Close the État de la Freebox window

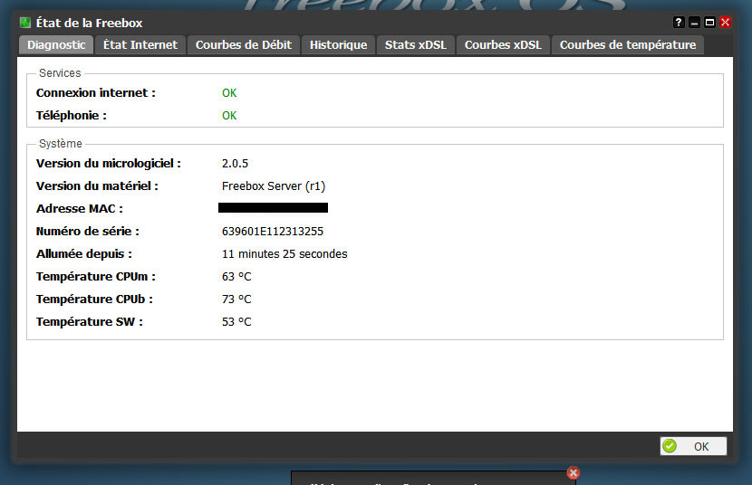coord(725,22)
